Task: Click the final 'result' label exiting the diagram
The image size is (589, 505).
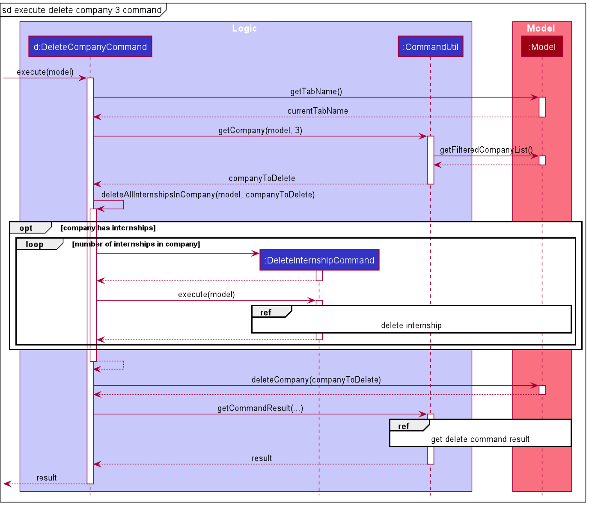Action: (46, 478)
